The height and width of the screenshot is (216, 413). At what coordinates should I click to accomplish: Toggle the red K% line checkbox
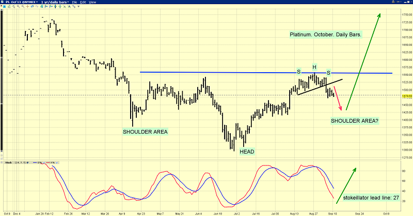click(57, 162)
